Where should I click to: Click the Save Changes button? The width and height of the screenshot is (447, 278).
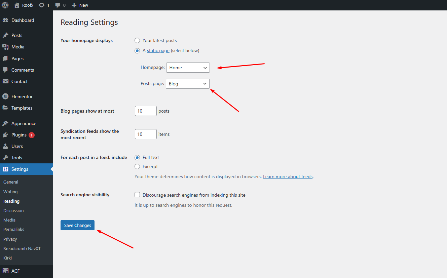pos(77,225)
